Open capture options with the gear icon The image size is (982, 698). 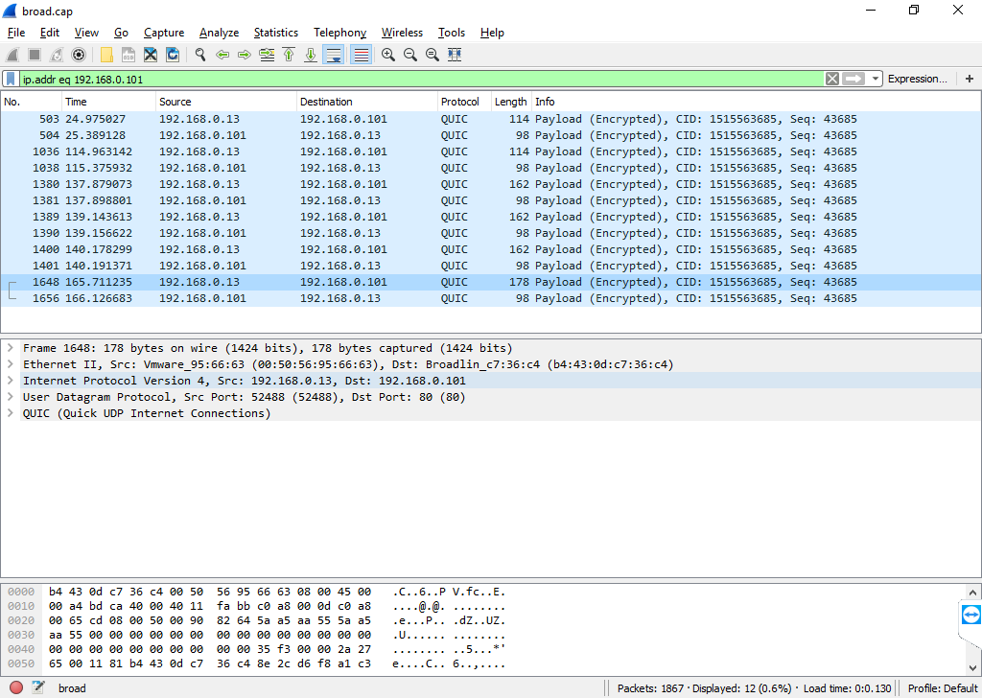78,55
